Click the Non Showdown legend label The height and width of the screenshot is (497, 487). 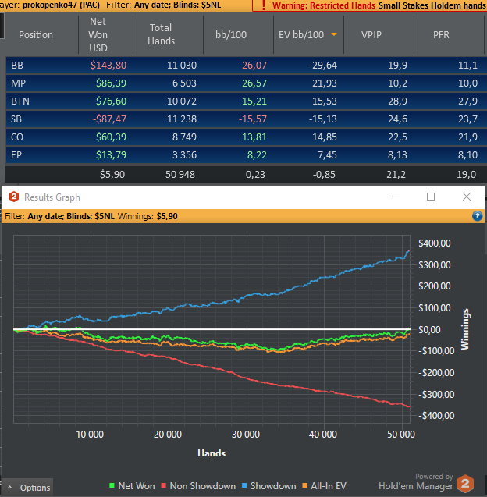click(x=203, y=486)
